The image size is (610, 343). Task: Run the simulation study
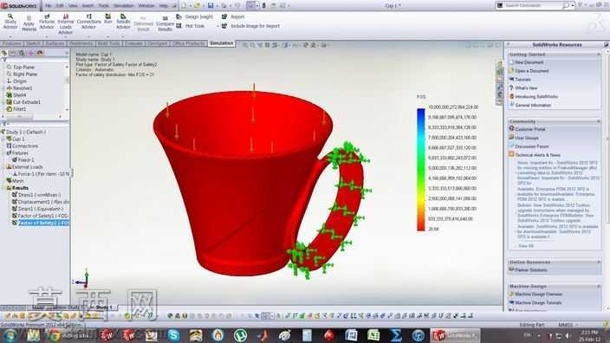tap(107, 19)
